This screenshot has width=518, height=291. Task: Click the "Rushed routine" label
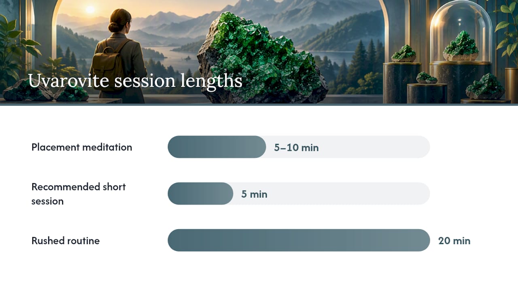pos(66,240)
